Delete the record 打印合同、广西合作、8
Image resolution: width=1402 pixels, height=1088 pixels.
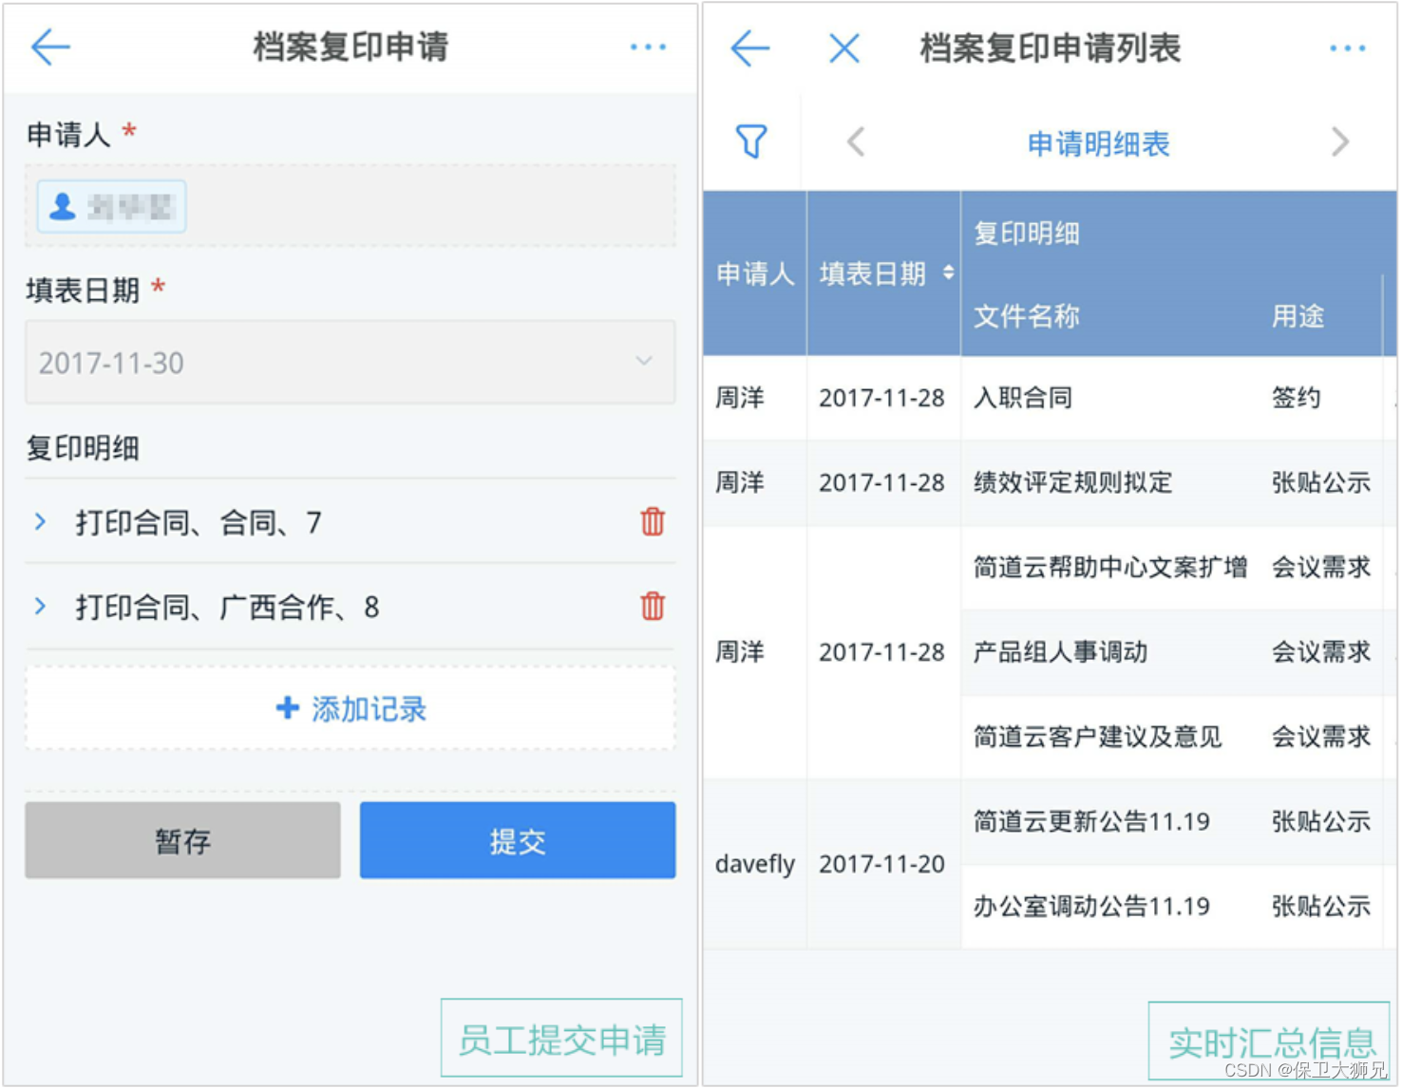point(653,606)
